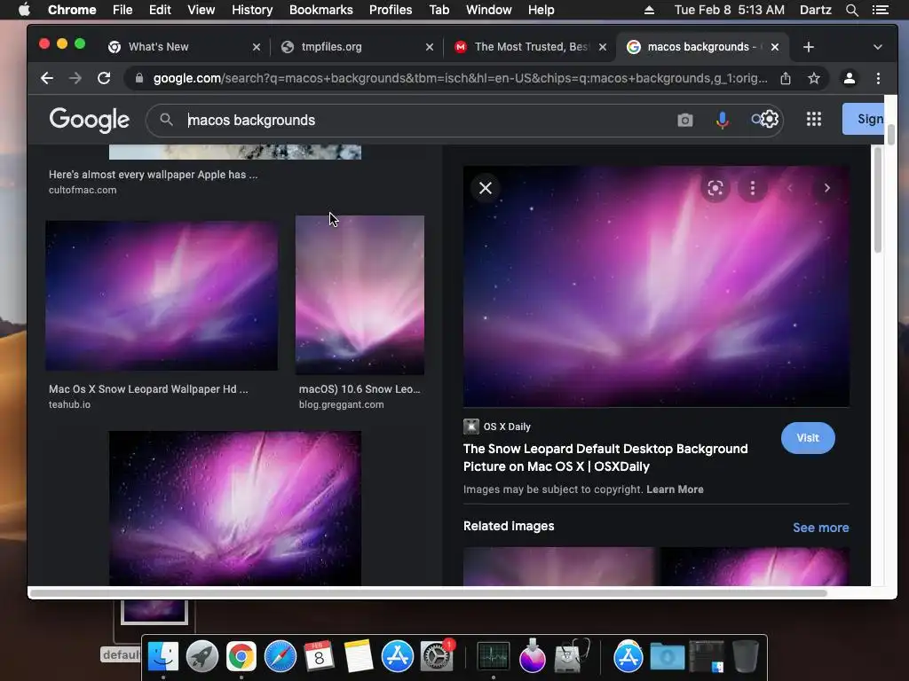Show the previous image in preview
This screenshot has height=681, width=909.
[x=789, y=188]
